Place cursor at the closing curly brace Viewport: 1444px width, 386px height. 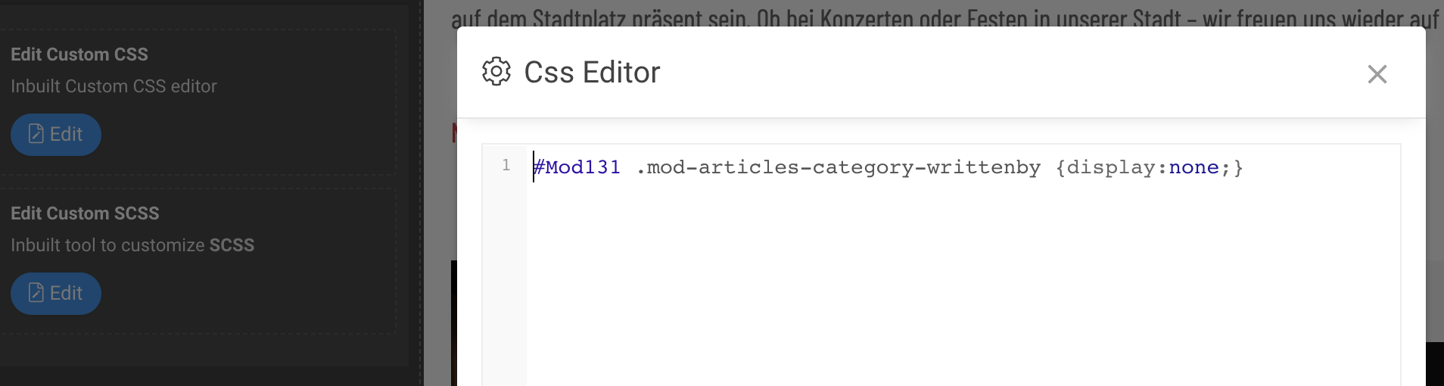[1238, 167]
